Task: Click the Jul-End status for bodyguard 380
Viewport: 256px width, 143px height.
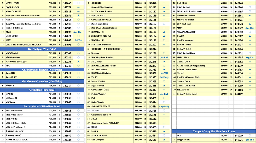Action: (250, 140)
